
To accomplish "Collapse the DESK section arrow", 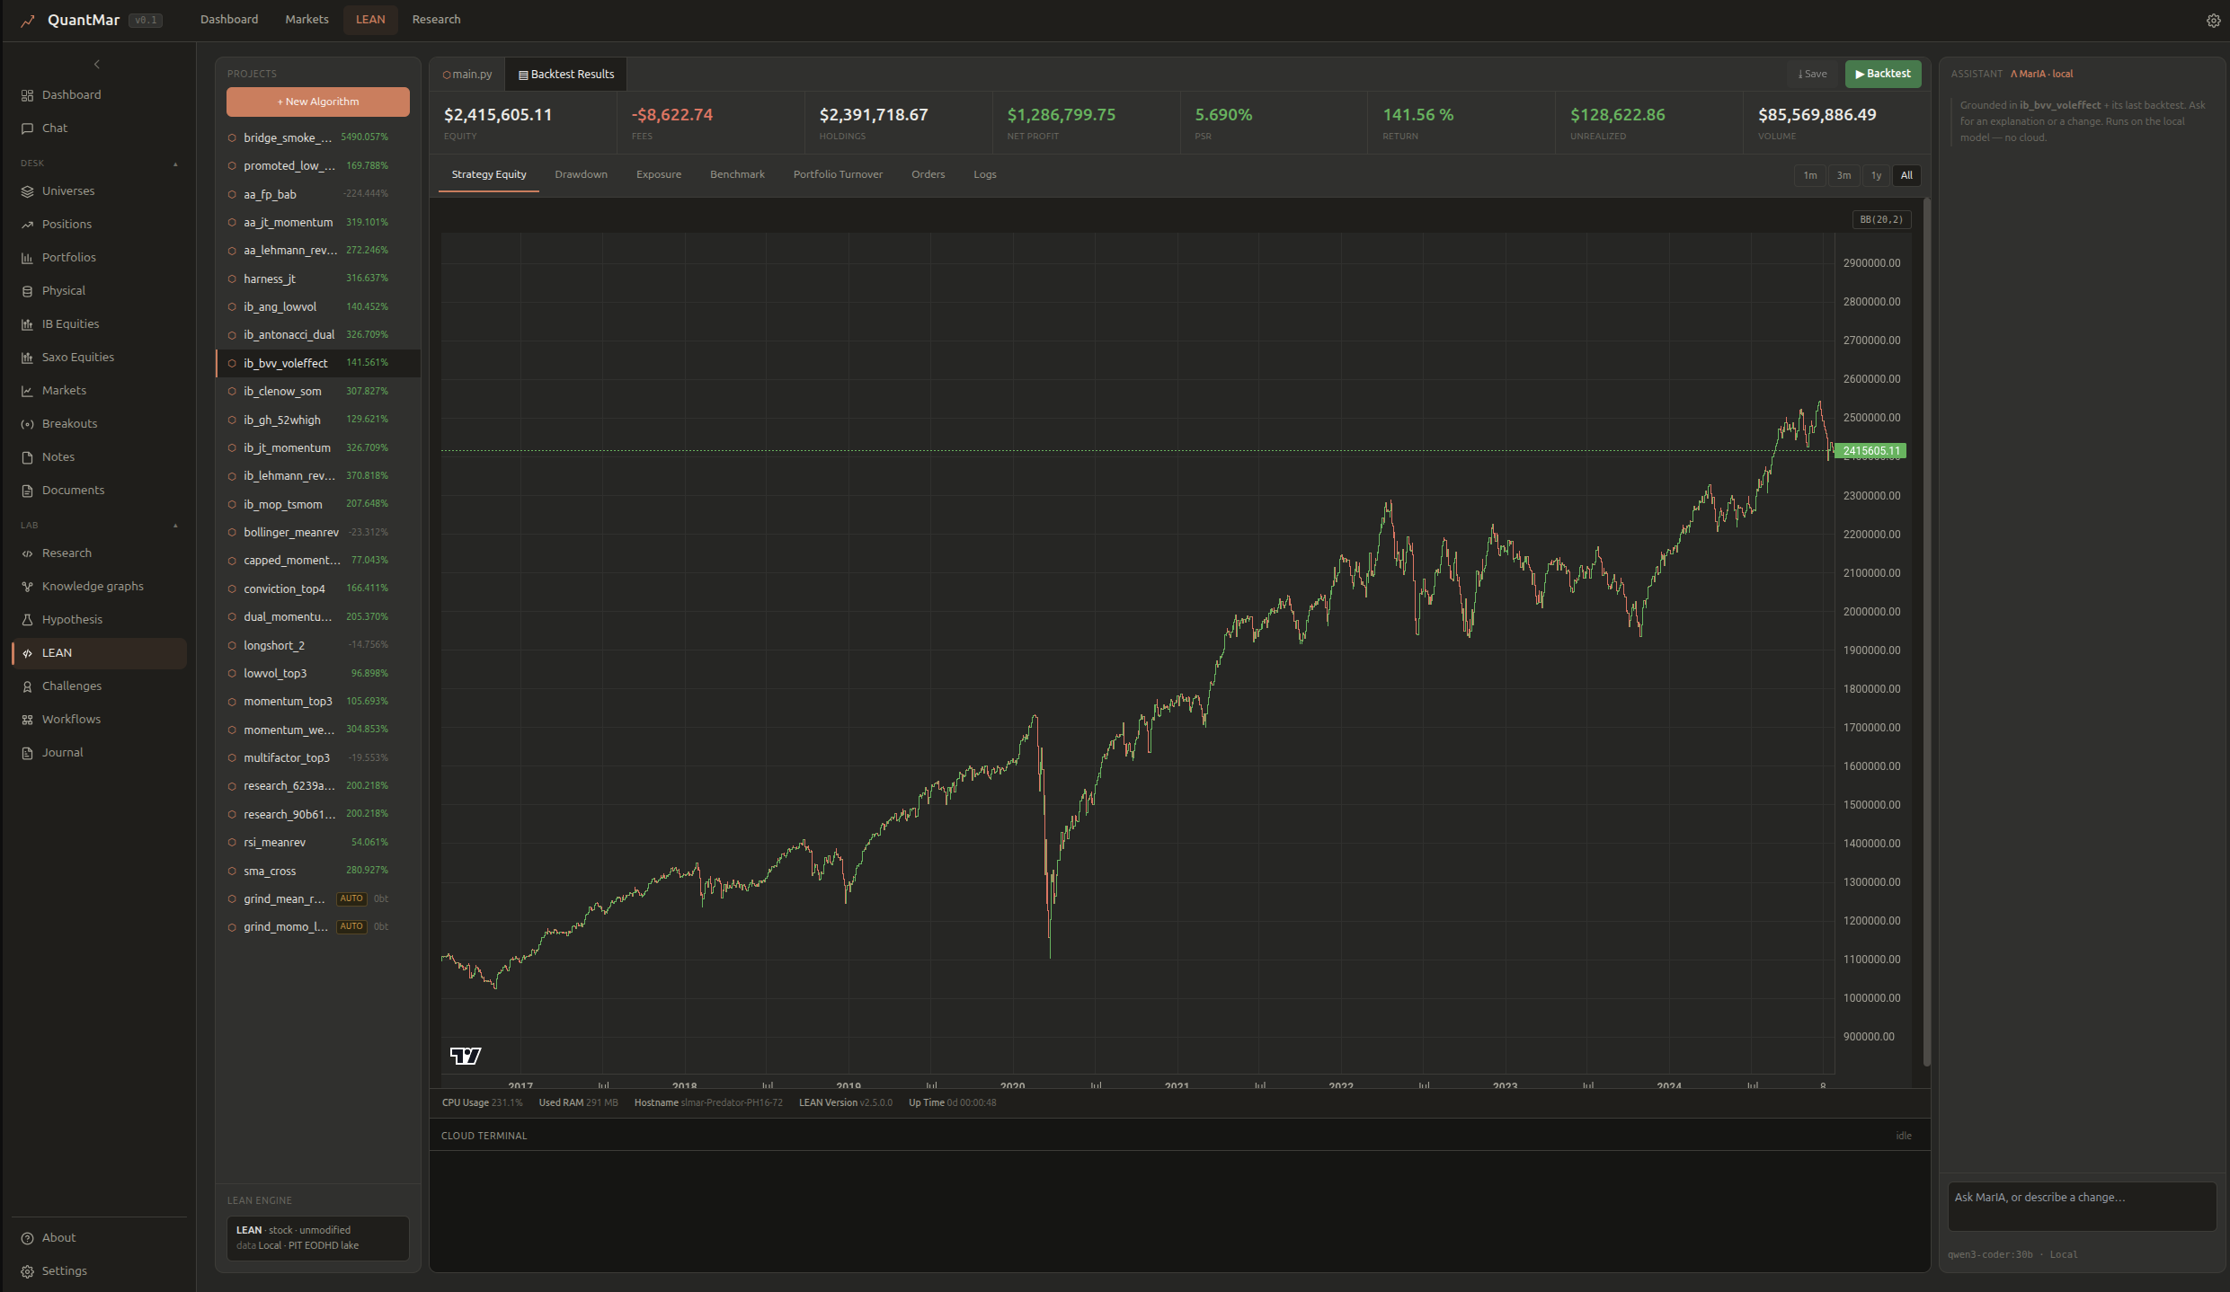I will coord(175,164).
